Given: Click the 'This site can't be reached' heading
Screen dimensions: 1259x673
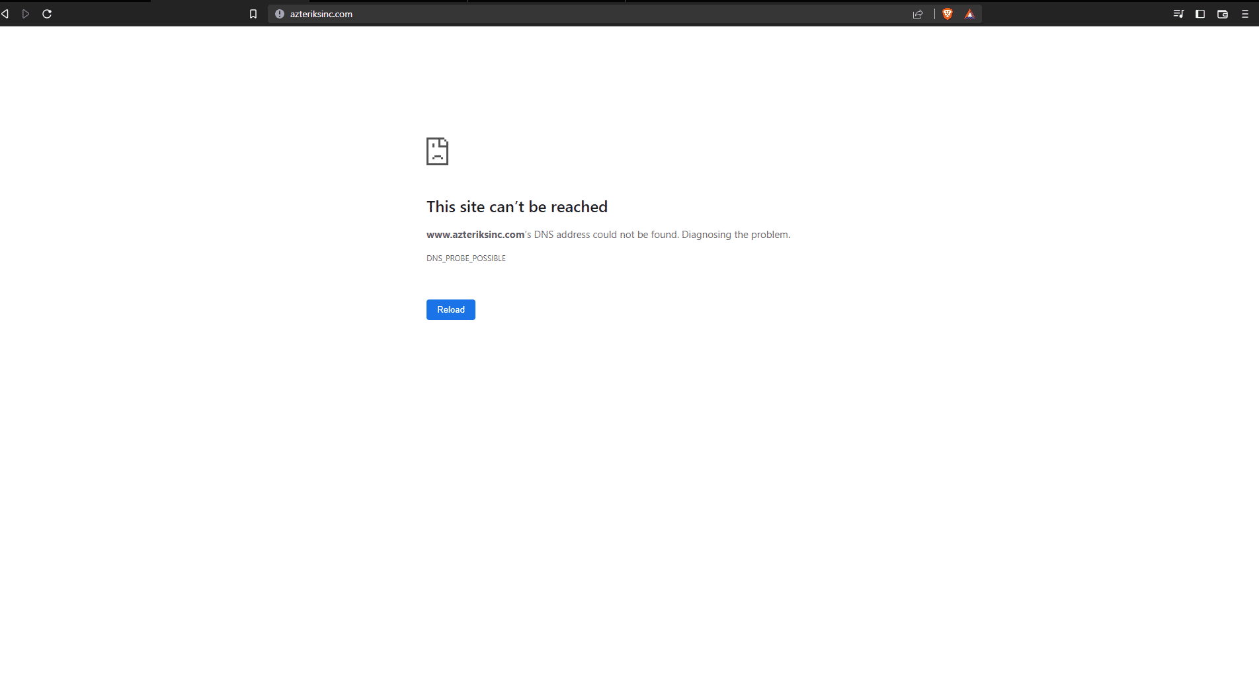Looking at the screenshot, I should point(517,207).
